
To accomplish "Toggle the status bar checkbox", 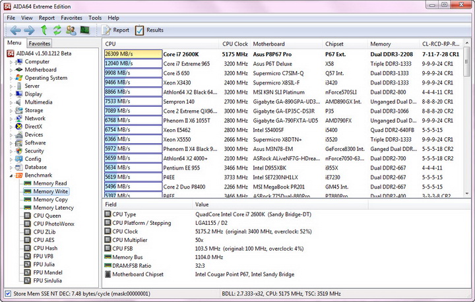I will (x=8, y=293).
